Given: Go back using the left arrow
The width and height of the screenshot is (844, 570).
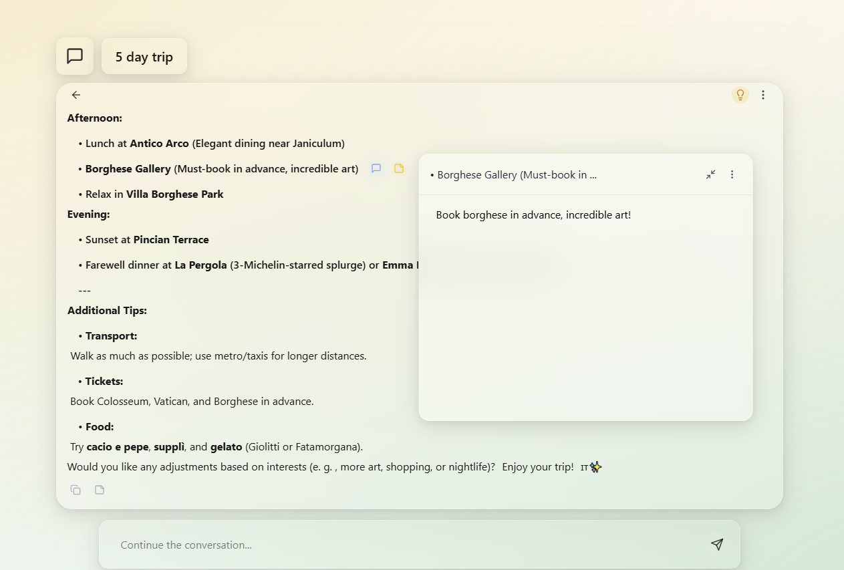Looking at the screenshot, I should (x=76, y=95).
